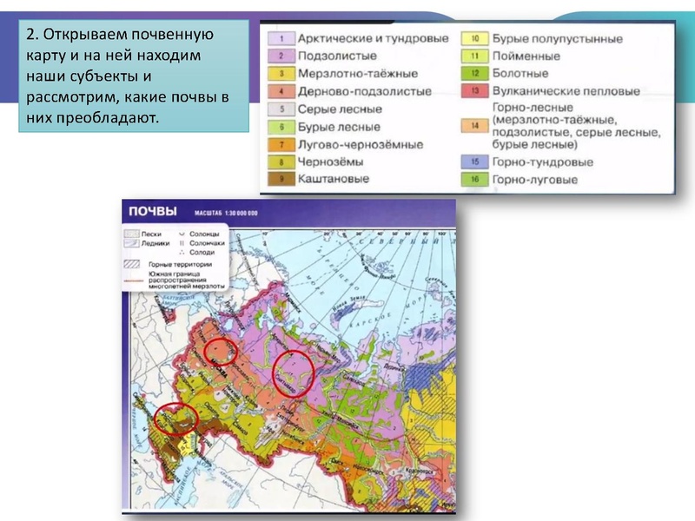695x521 pixels.
Task: Click the Горные территории hatched symbol
Action: pos(130,262)
